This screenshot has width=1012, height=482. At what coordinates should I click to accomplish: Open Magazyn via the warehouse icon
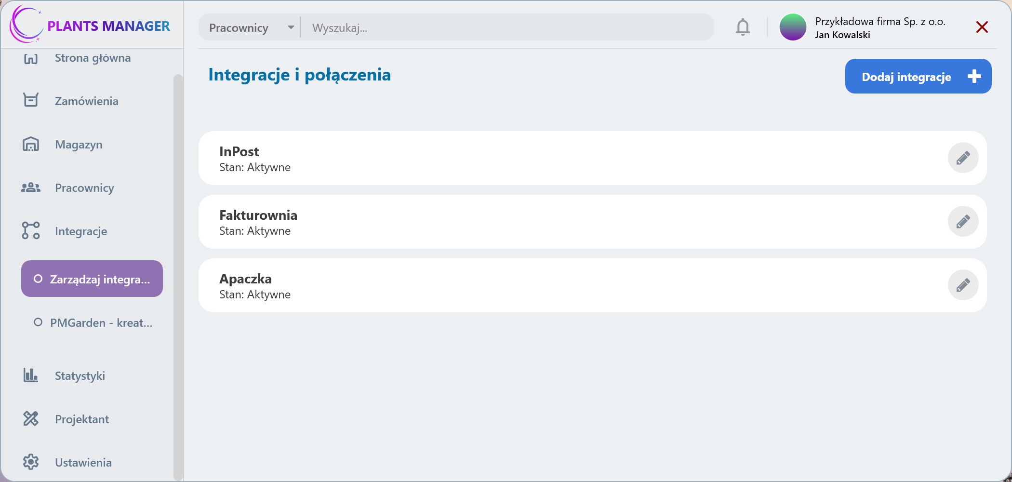(31, 144)
